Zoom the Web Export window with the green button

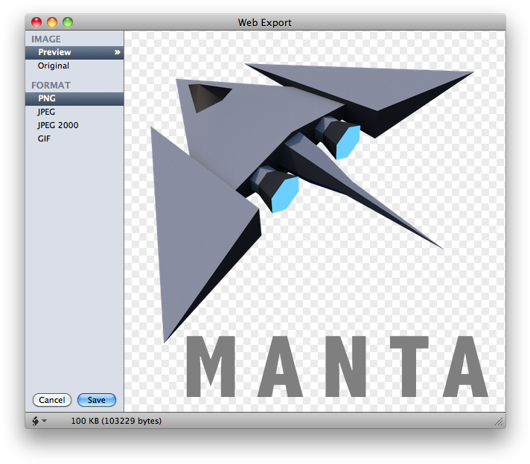click(68, 22)
